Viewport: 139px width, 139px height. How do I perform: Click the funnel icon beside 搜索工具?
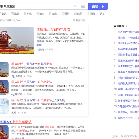(x=74, y=21)
